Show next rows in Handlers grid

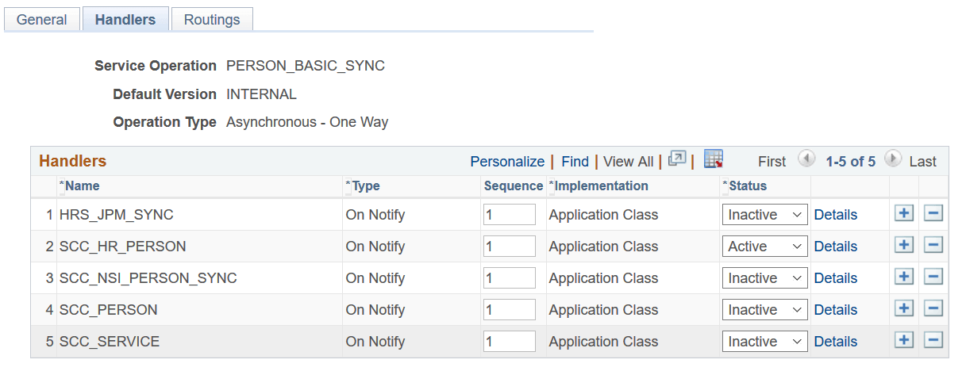click(x=892, y=159)
